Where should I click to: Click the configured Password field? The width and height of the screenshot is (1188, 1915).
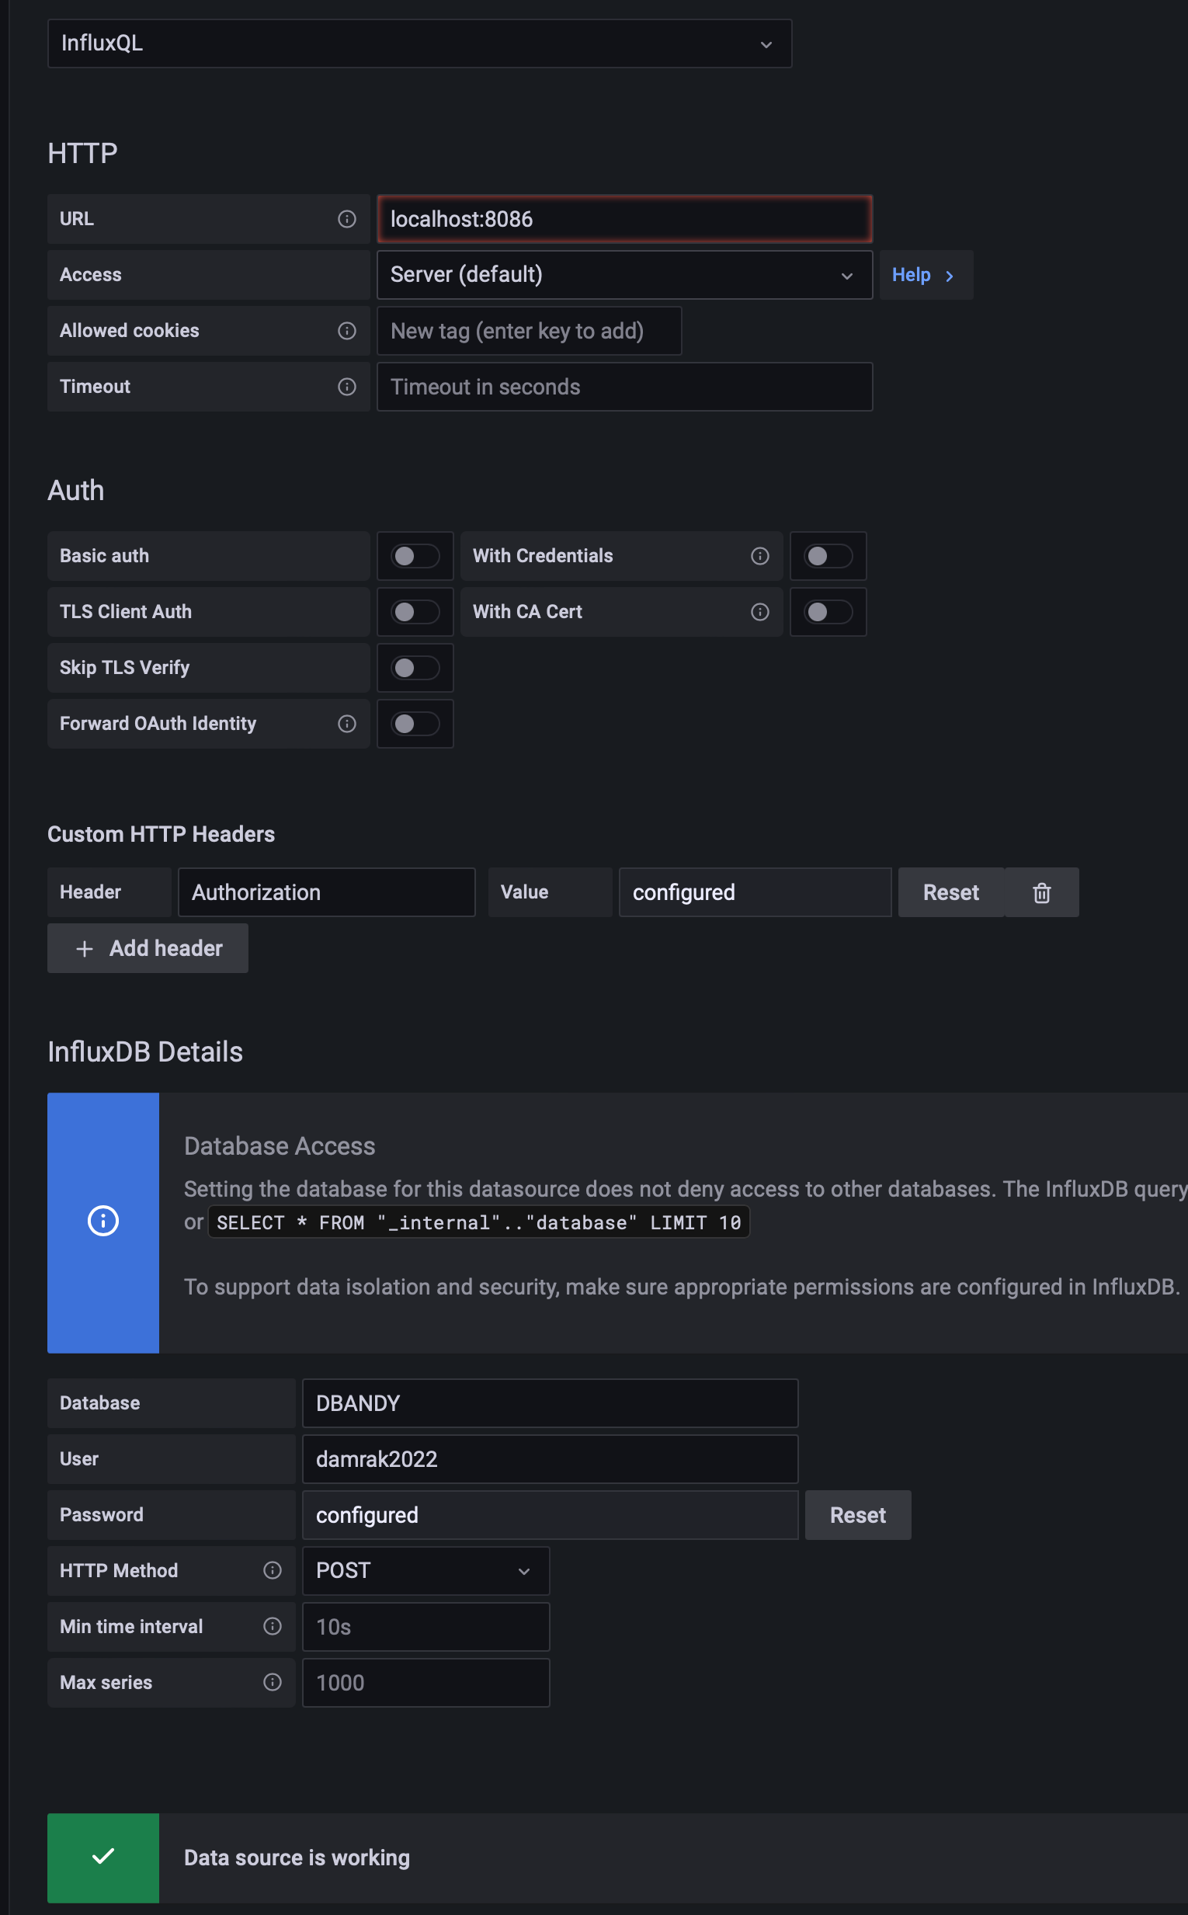(550, 1515)
